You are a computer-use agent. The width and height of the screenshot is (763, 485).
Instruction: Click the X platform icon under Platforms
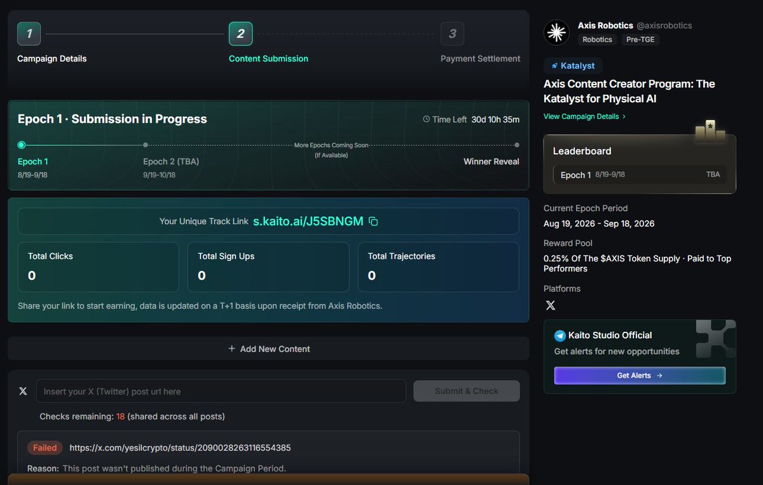551,305
